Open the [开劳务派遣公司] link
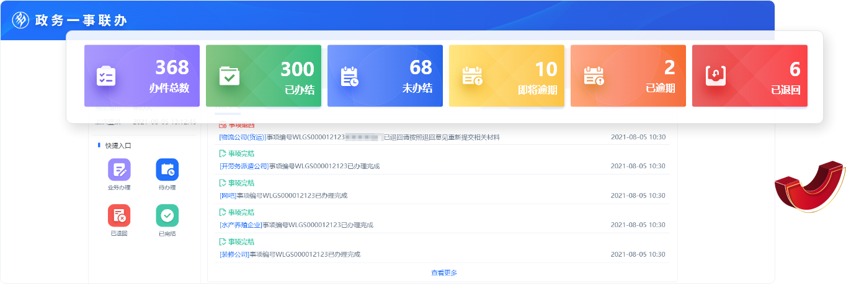846x284 pixels. pyautogui.click(x=244, y=166)
